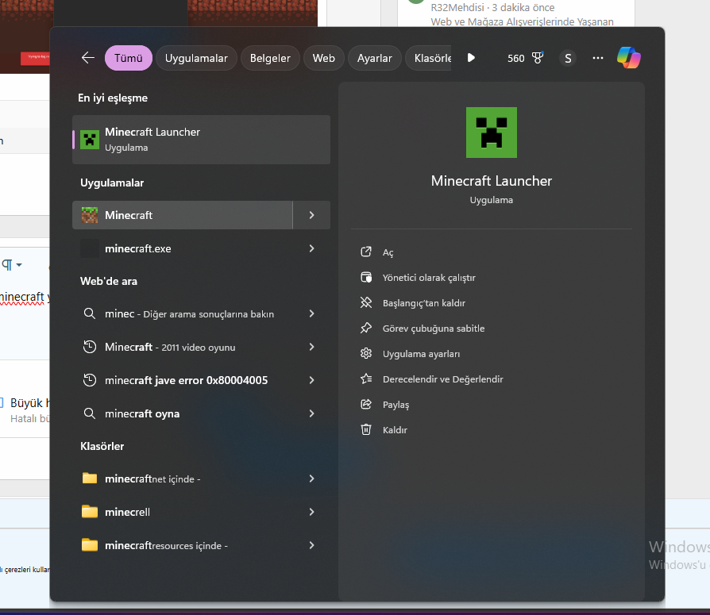
Task: Click the unpin icon for Başlangıç
Action: 366,302
